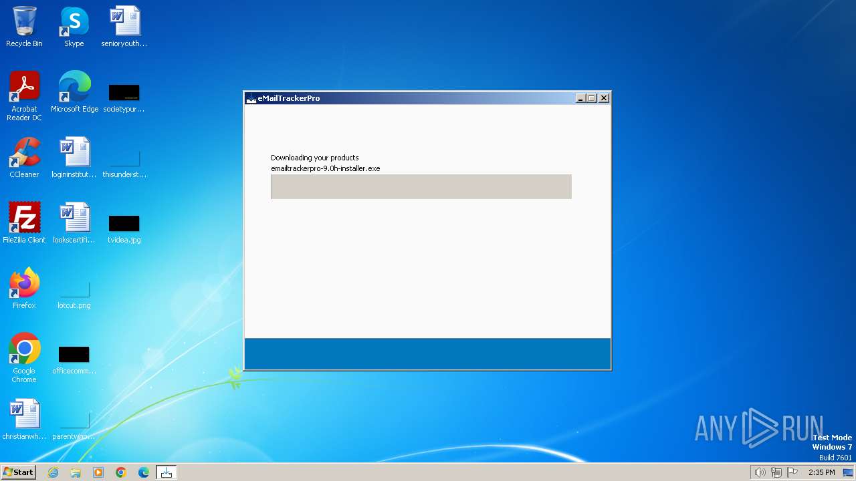Click the Show Desktop button
This screenshot has width=856, height=481.
pyautogui.click(x=848, y=472)
